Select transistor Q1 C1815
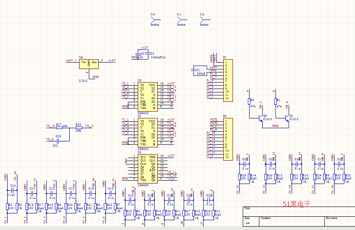Screen dimensions: 355x230 click(287, 118)
